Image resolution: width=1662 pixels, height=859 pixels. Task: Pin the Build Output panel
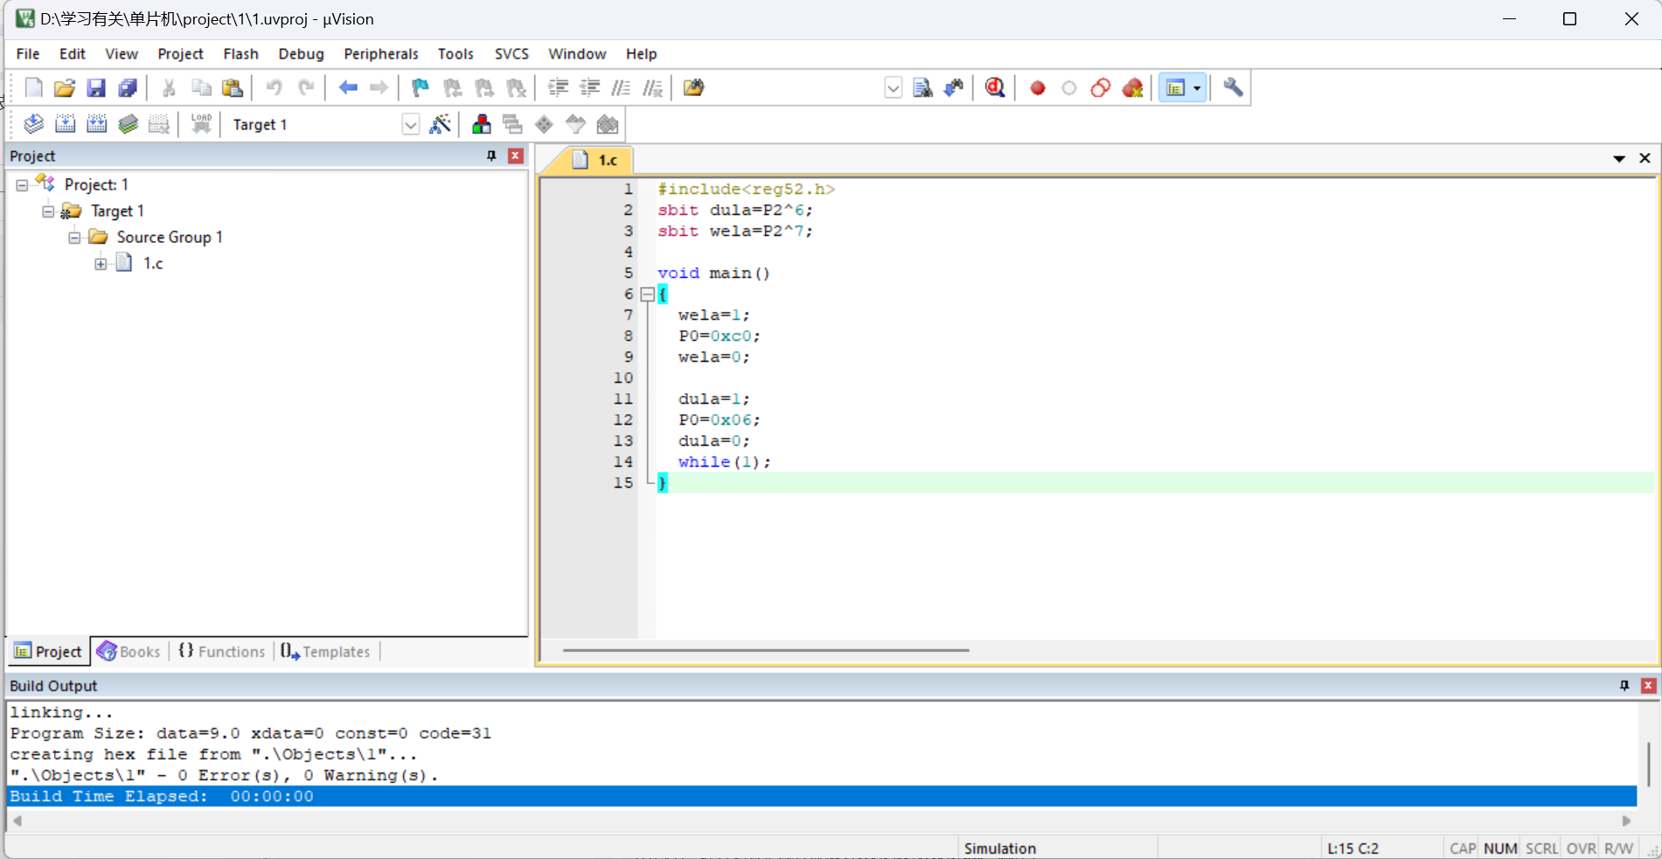click(x=1624, y=685)
